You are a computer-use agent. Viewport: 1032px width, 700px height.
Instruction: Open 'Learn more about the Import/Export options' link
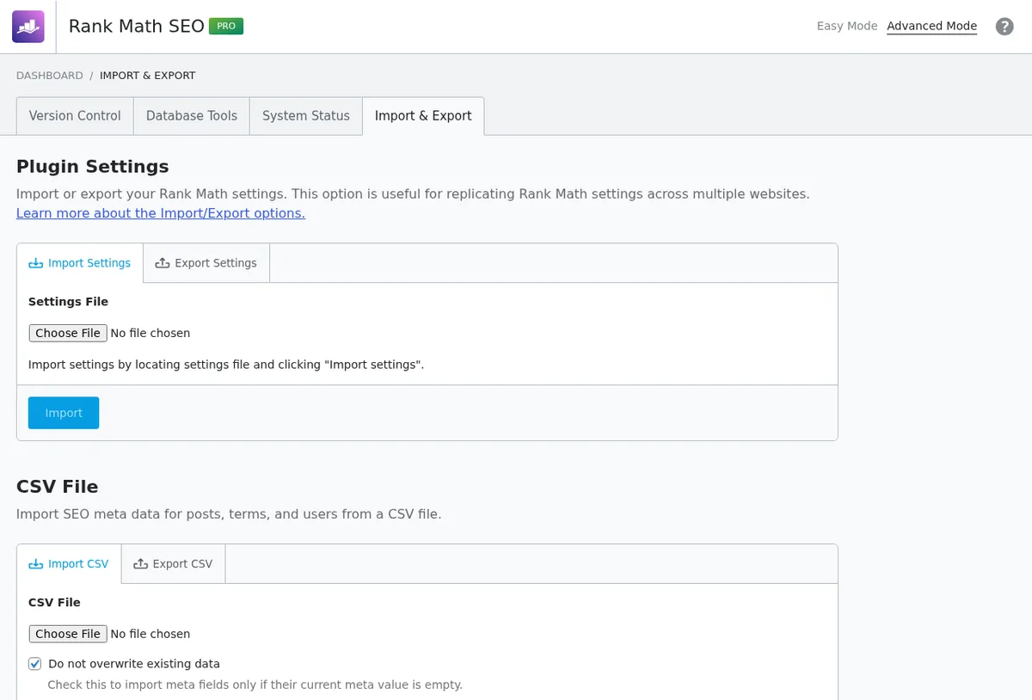coord(161,213)
